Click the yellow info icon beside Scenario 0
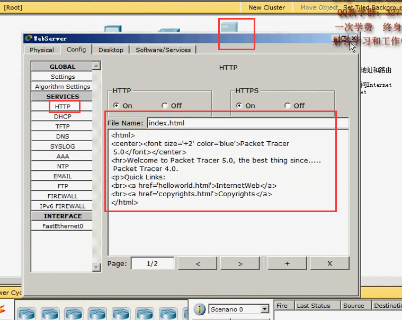Image resolution: width=402 pixels, height=320 pixels. pyautogui.click(x=199, y=309)
